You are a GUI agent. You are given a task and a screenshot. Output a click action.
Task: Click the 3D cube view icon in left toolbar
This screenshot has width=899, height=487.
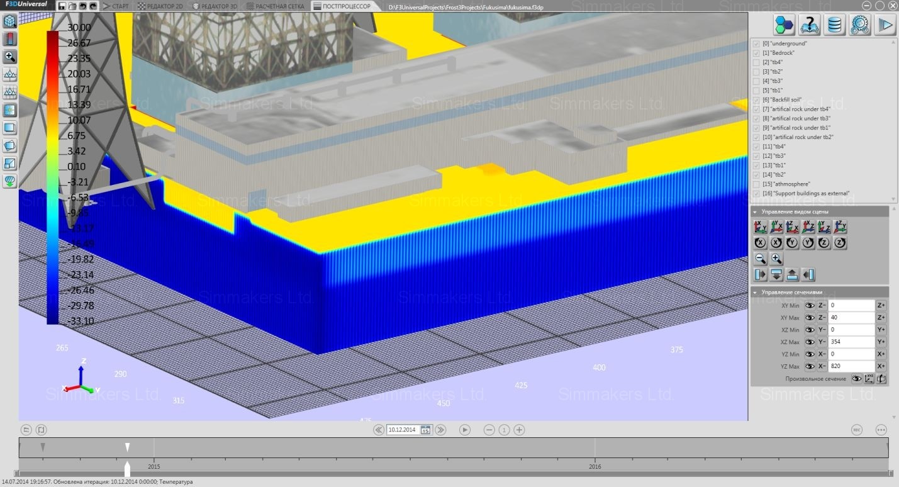coord(9,21)
